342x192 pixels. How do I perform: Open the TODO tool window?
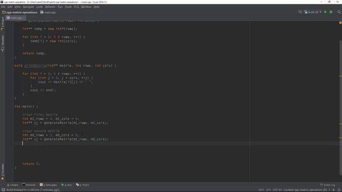(83, 185)
